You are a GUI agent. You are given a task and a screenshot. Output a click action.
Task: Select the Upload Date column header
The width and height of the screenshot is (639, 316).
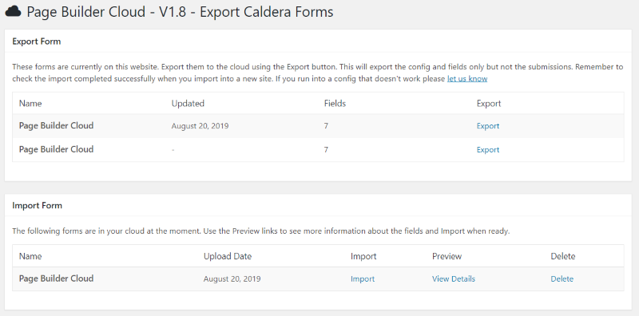pos(228,256)
